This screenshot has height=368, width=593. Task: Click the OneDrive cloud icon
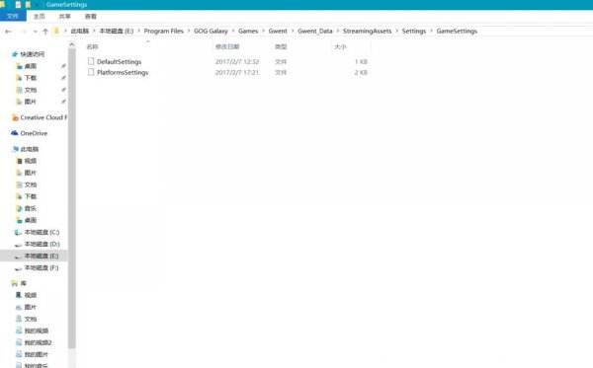pyautogui.click(x=15, y=133)
